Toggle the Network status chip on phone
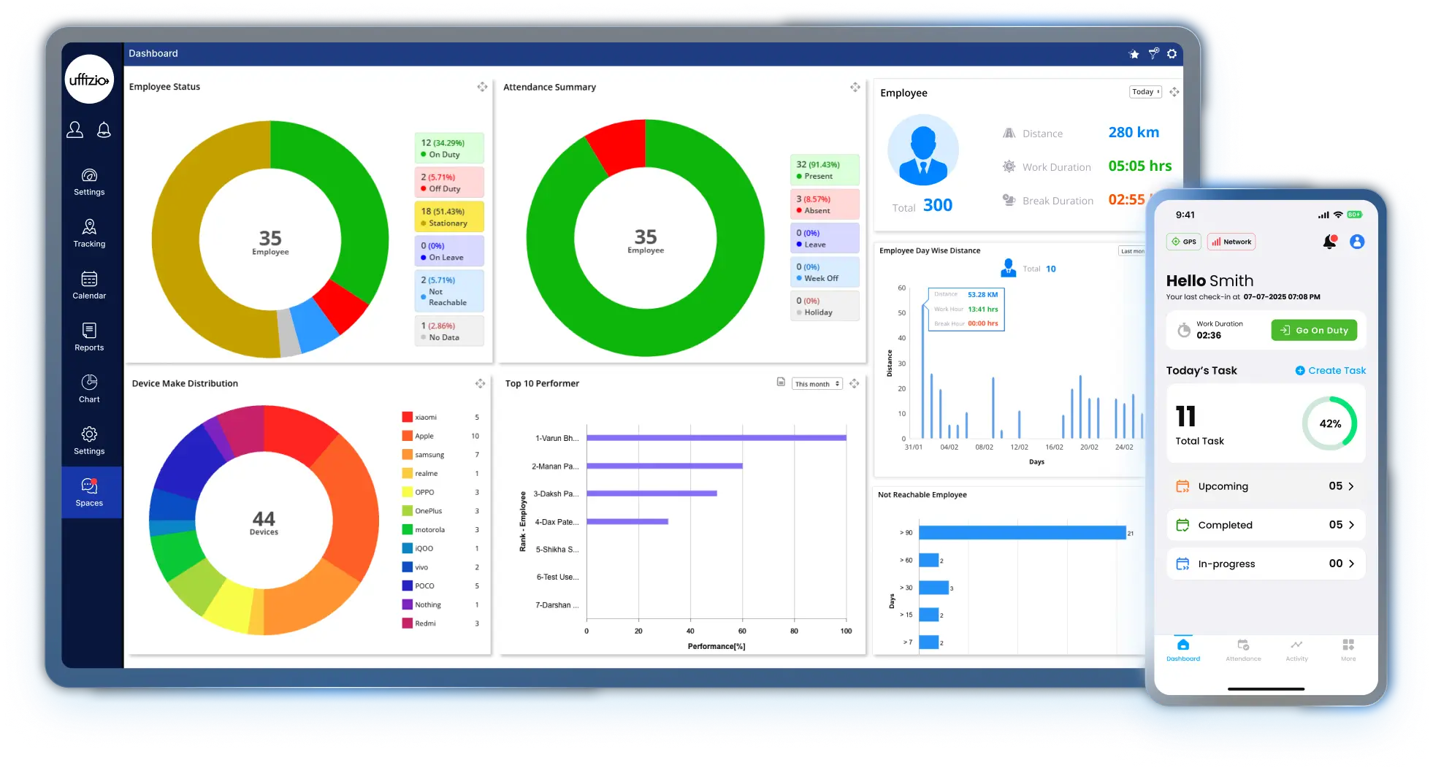1433x768 pixels. coord(1231,242)
